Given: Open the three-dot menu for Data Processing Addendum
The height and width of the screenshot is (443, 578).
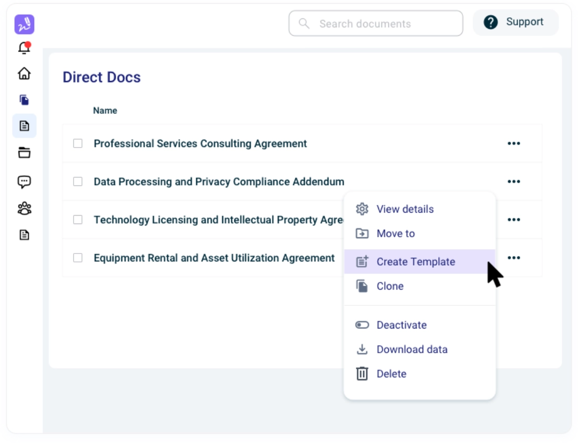Looking at the screenshot, I should pos(513,182).
